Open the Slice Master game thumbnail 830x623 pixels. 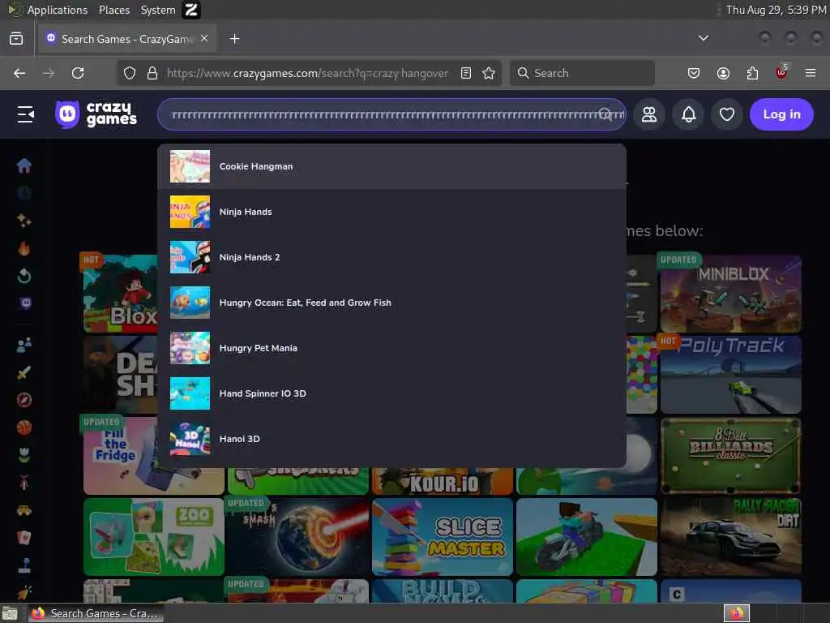(443, 537)
